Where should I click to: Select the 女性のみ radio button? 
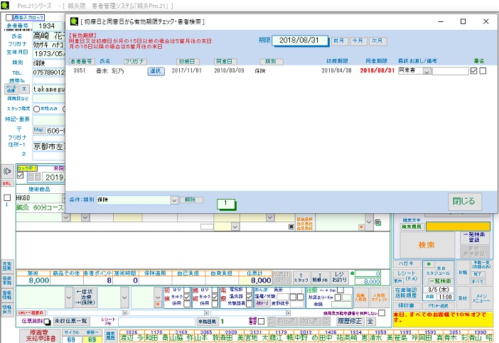[x=36, y=109]
